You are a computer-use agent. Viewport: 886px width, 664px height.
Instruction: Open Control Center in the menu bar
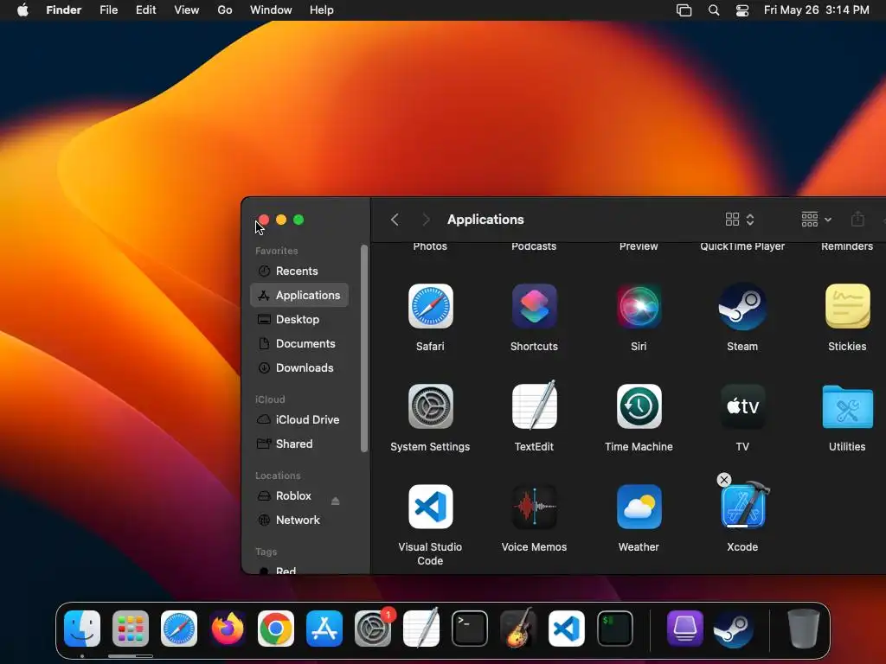[x=742, y=10]
